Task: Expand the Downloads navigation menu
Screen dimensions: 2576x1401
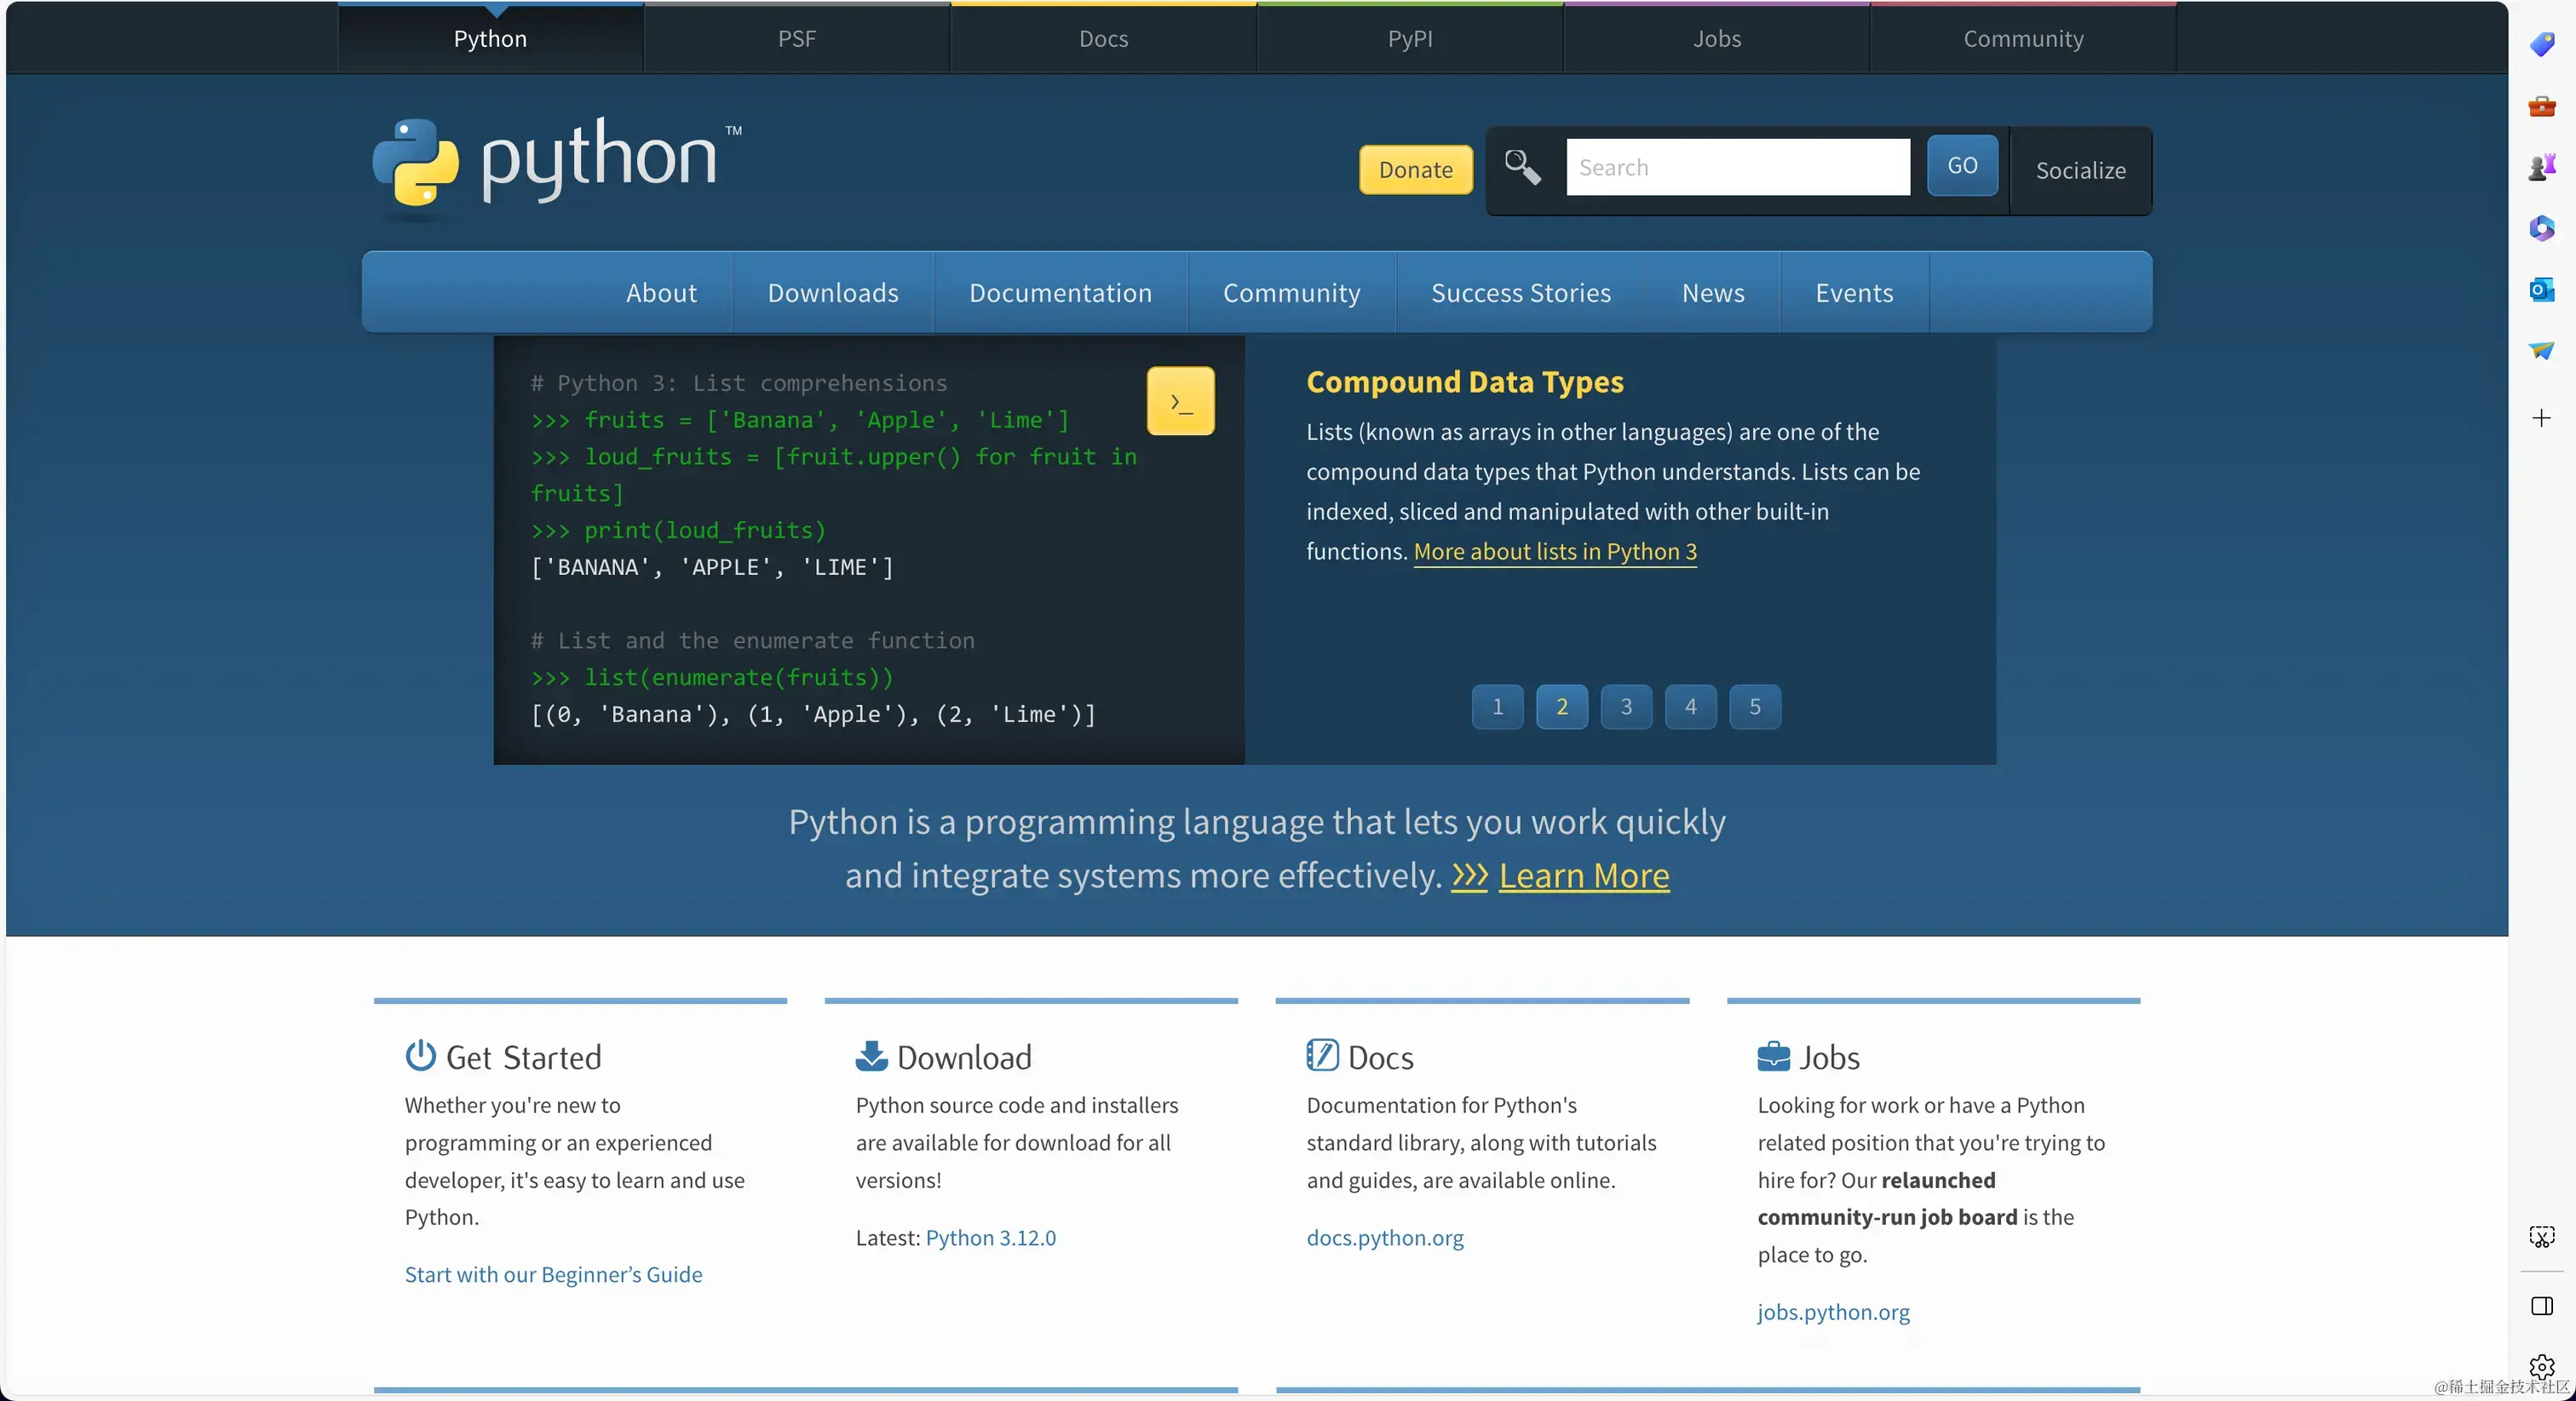Action: point(831,292)
